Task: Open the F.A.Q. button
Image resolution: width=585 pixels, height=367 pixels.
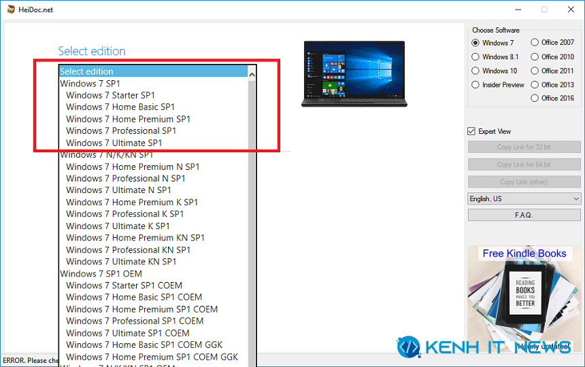Action: [x=524, y=215]
